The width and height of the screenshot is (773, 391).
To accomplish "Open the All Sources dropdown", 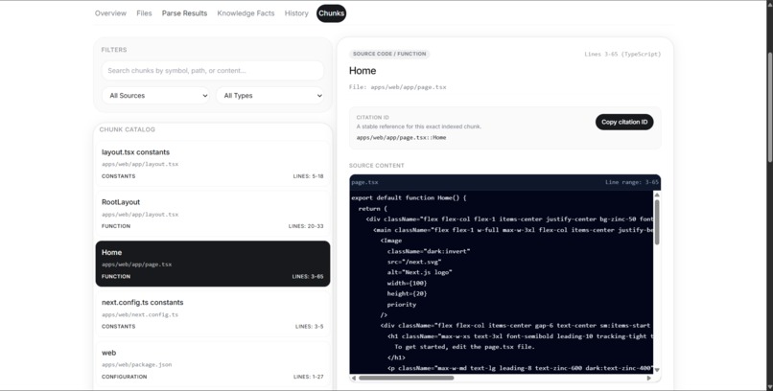I will pos(156,96).
